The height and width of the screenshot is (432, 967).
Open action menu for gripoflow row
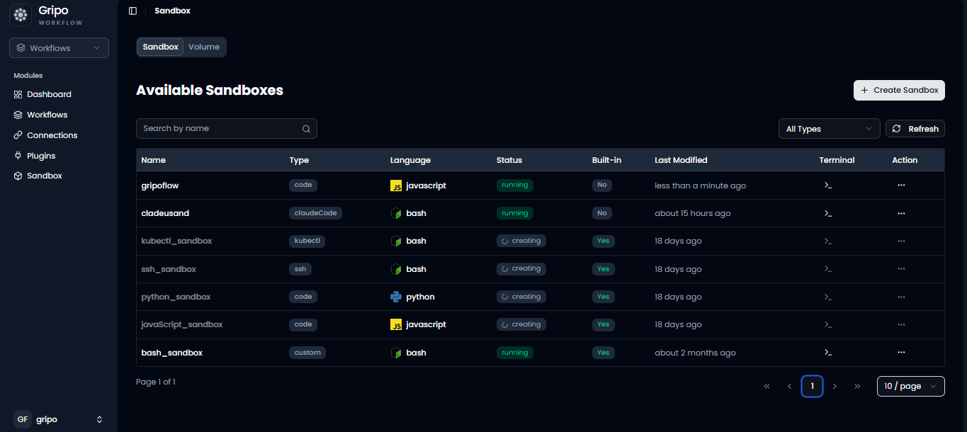(x=901, y=186)
